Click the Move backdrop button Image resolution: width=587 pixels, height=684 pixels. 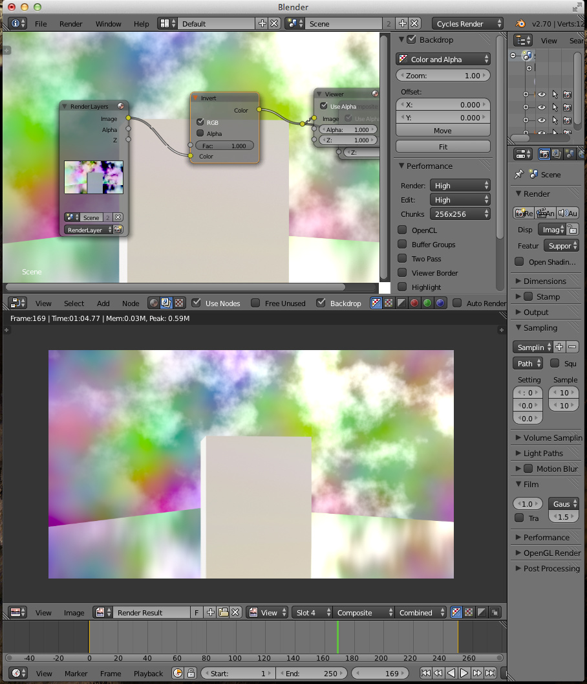[x=443, y=131]
